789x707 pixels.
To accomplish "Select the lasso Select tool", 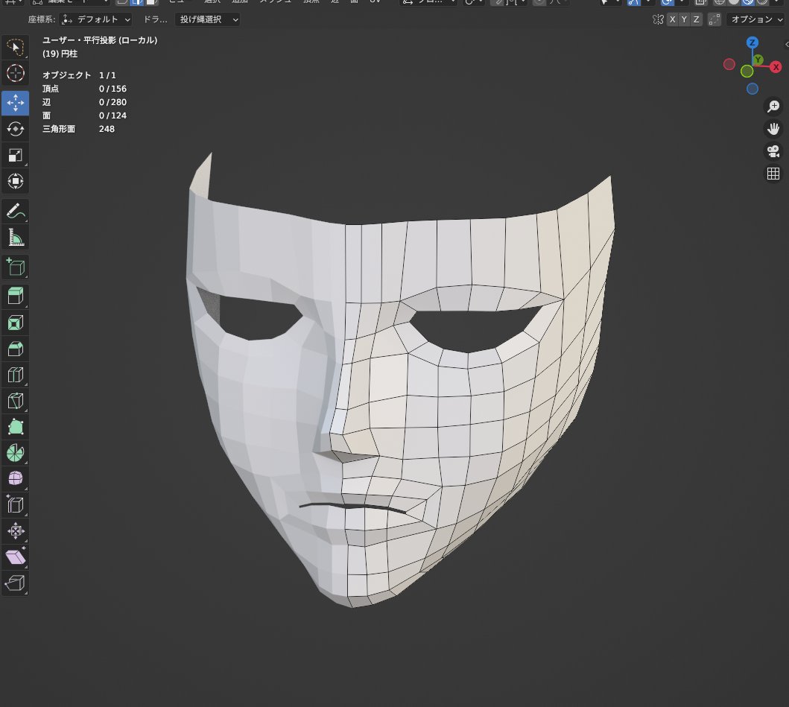I will click(15, 47).
